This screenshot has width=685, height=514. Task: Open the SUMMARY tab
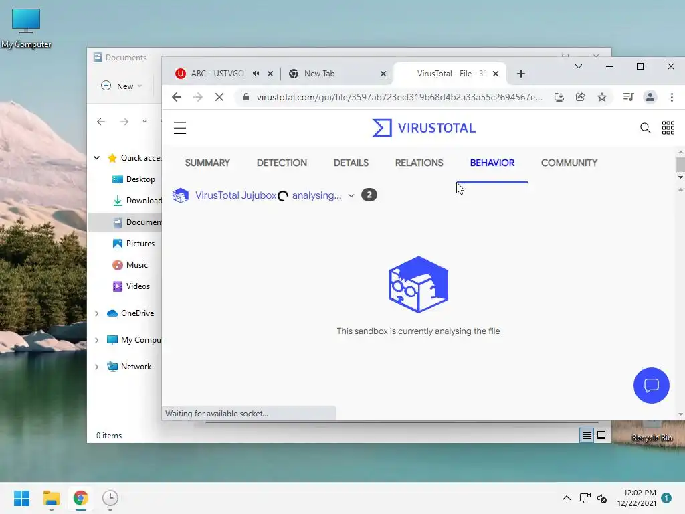point(207,163)
